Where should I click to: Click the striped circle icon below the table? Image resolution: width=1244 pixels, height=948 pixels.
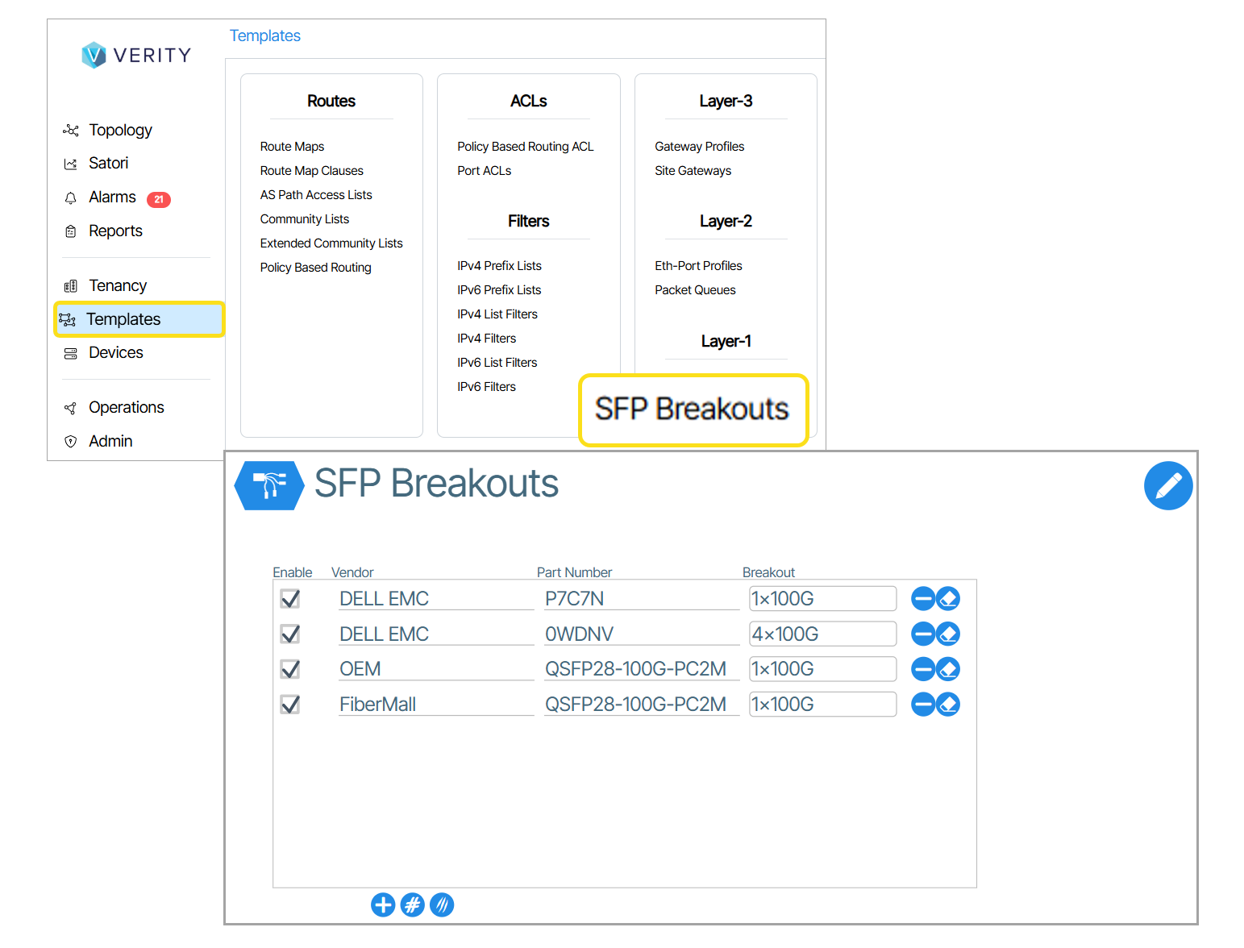[x=441, y=904]
